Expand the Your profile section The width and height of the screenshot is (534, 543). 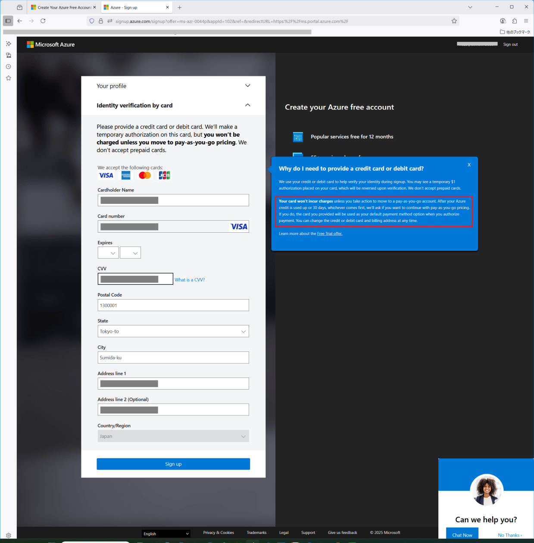173,86
